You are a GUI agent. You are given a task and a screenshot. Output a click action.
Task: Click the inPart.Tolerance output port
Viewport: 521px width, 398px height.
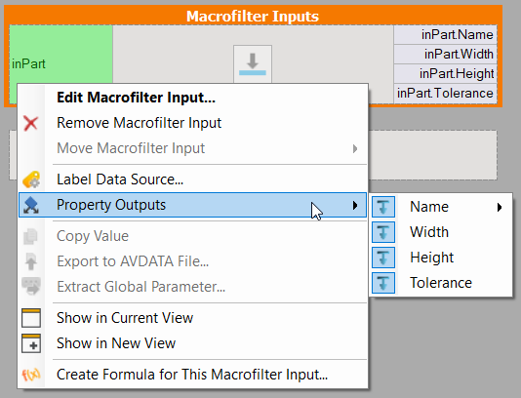(445, 94)
